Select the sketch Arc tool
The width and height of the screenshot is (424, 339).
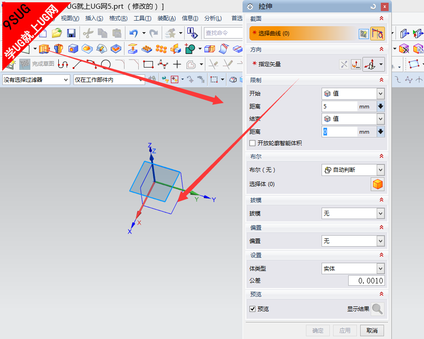click(x=92, y=64)
